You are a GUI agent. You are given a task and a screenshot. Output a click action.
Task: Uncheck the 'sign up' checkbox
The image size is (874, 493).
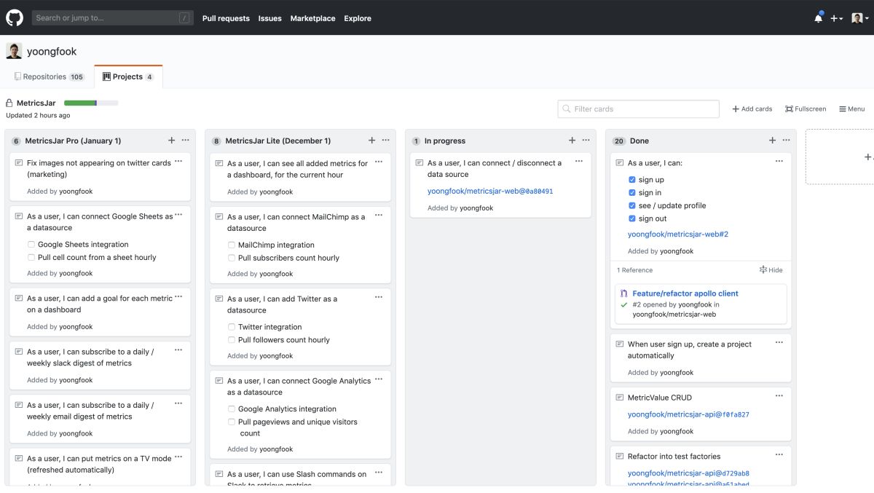[632, 180]
